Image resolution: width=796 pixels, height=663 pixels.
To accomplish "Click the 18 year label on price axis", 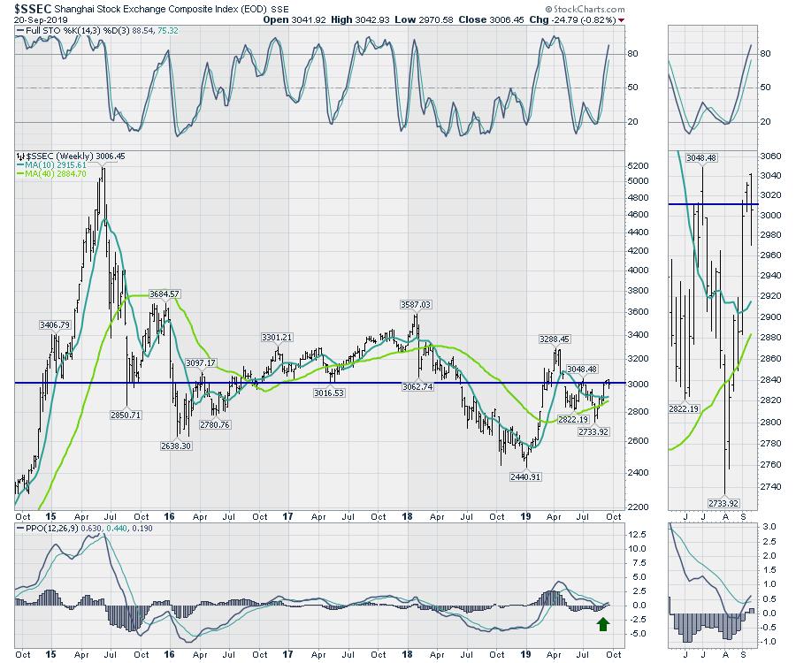I will 407,516.
